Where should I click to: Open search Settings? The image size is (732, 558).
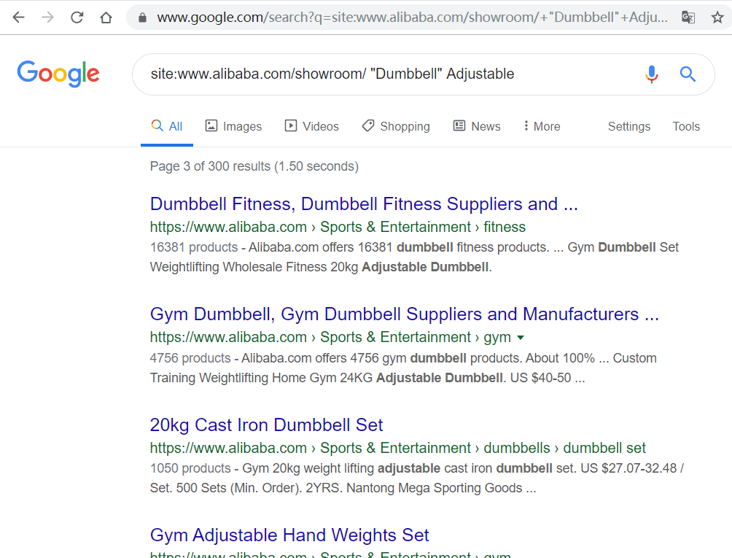point(628,126)
